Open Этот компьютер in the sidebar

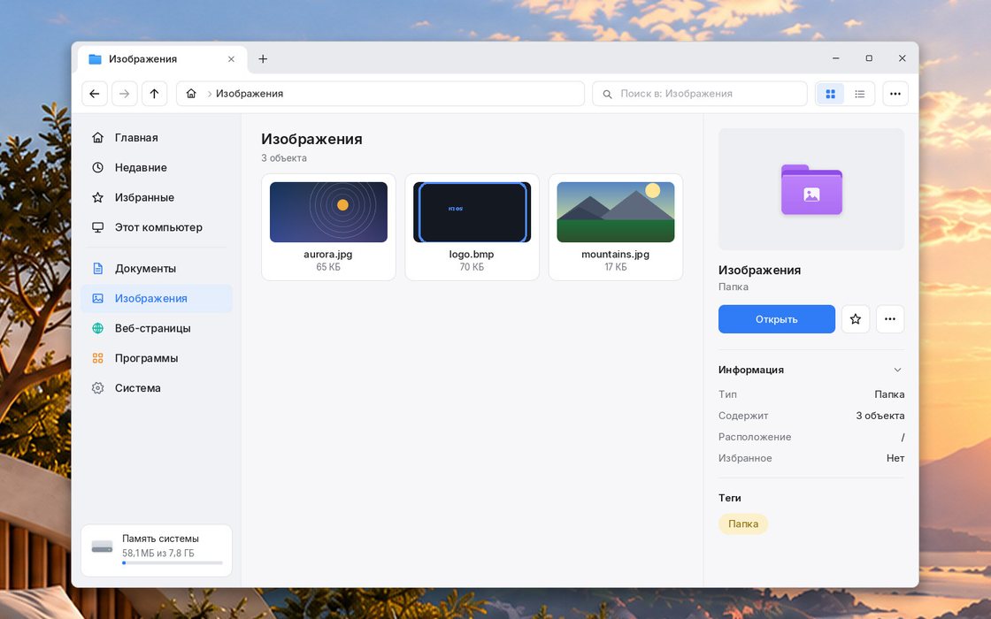[157, 227]
